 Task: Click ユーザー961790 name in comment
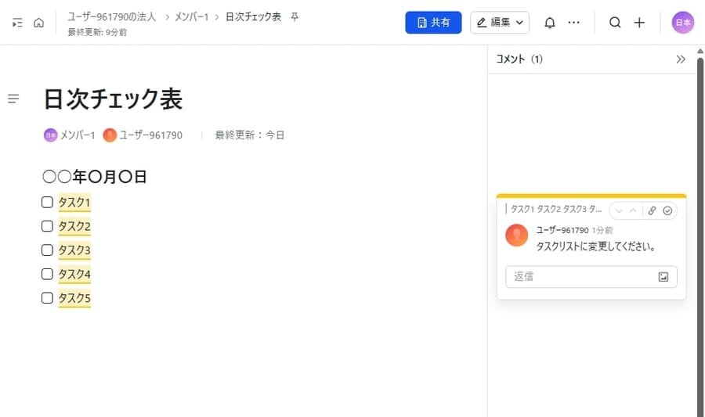562,230
